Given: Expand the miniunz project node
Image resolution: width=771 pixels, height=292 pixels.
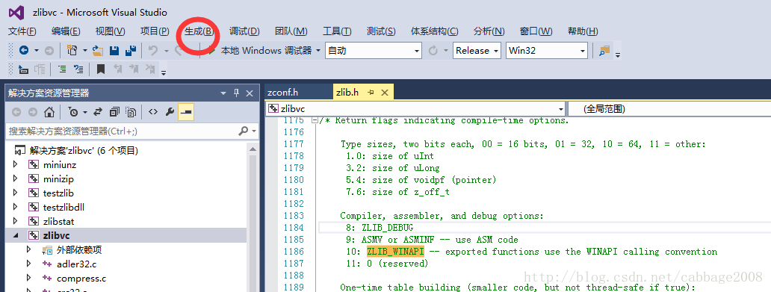Looking at the screenshot, I should coord(15,165).
